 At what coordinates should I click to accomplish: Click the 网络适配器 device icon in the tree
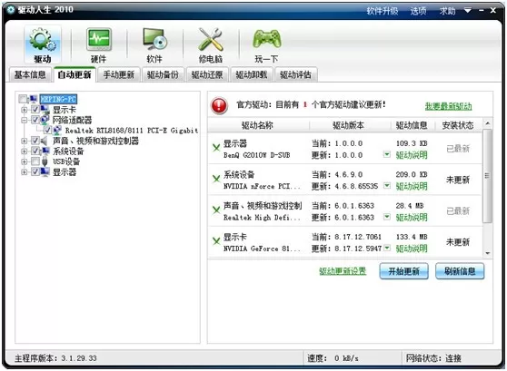(x=45, y=120)
